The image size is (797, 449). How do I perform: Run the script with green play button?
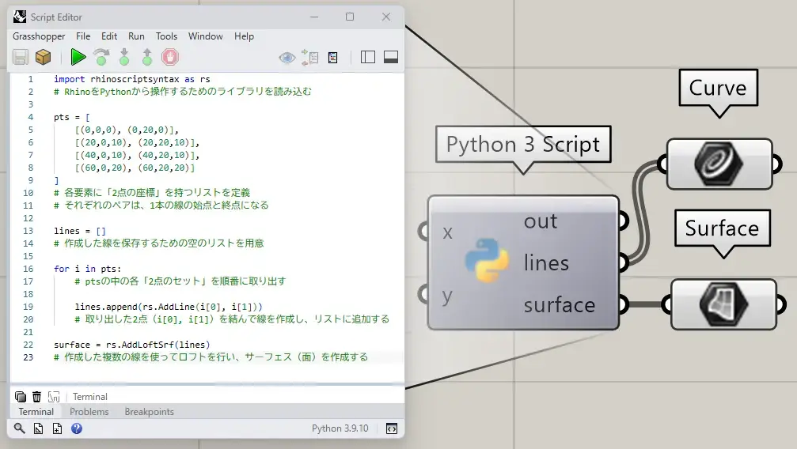click(x=78, y=57)
